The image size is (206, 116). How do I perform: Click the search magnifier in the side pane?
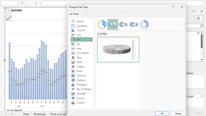201,26
